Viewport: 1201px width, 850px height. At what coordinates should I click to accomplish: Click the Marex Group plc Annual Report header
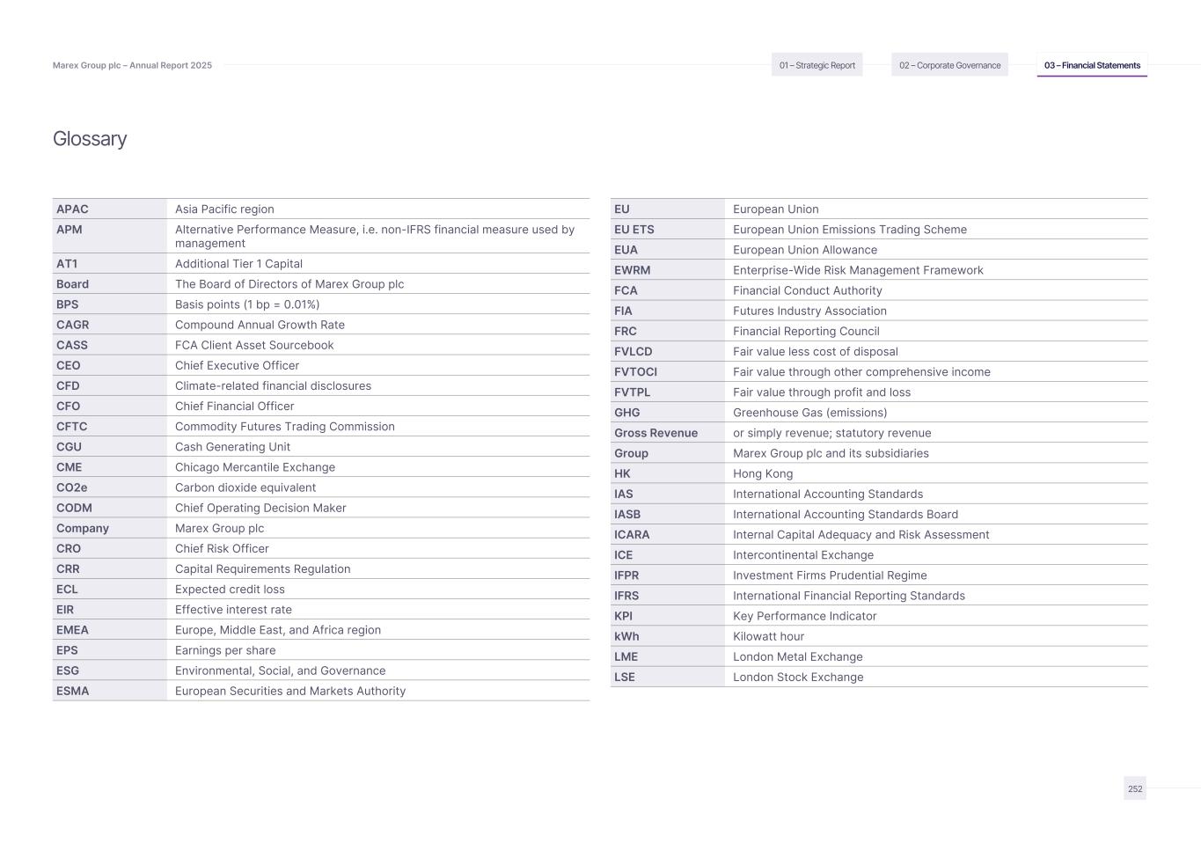pyautogui.click(x=132, y=65)
